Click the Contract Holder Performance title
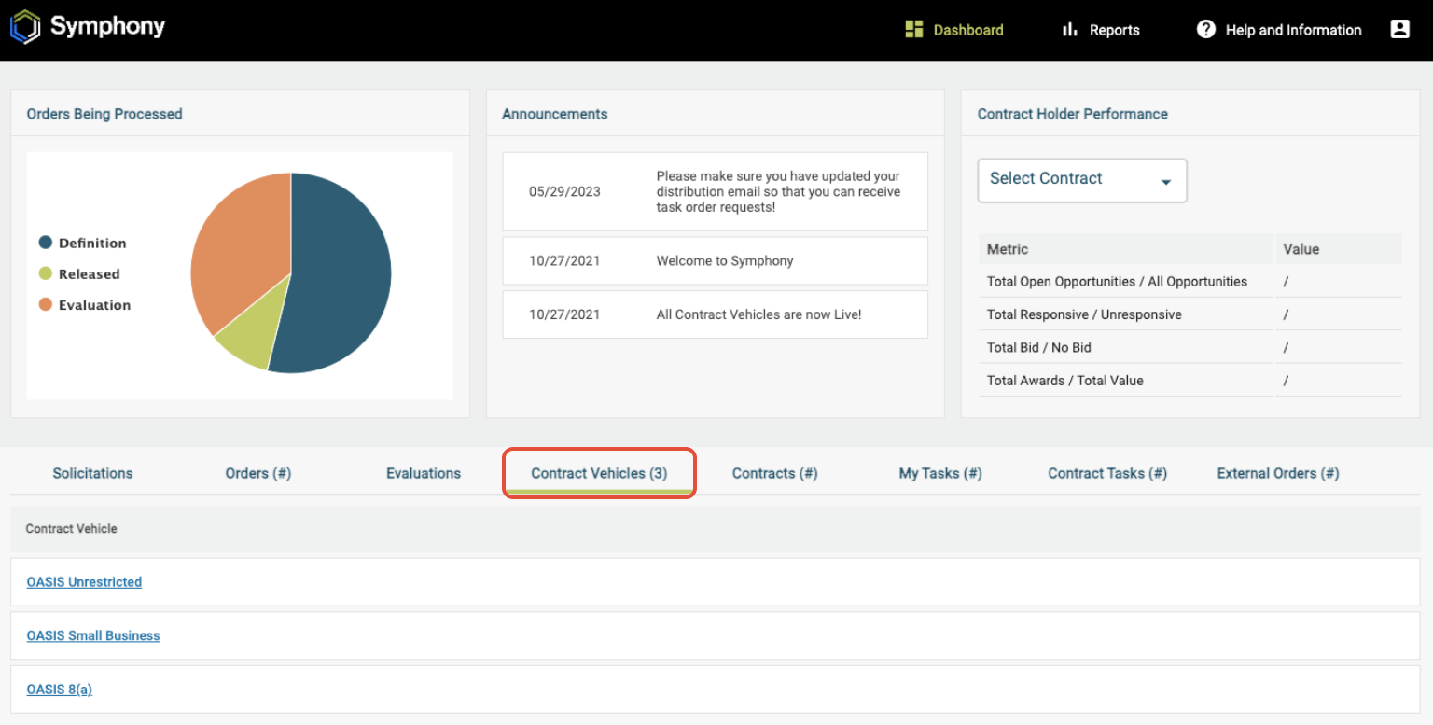Image resolution: width=1433 pixels, height=725 pixels. coord(1073,114)
